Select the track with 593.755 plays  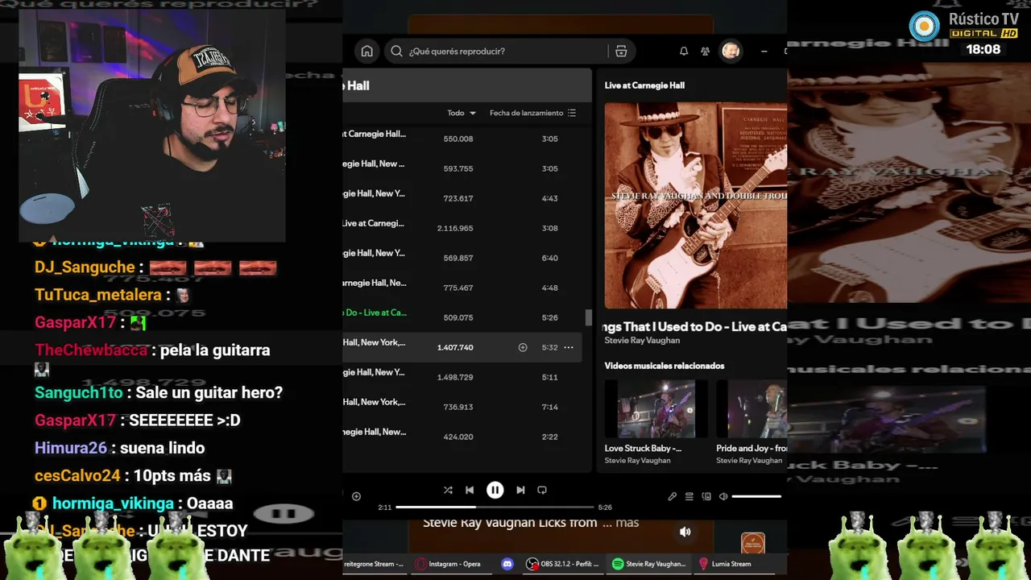(462, 169)
